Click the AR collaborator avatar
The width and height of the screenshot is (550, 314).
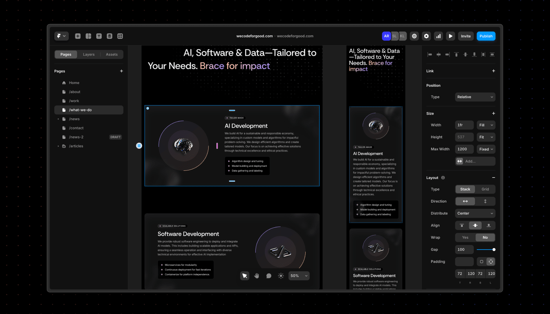point(387,36)
